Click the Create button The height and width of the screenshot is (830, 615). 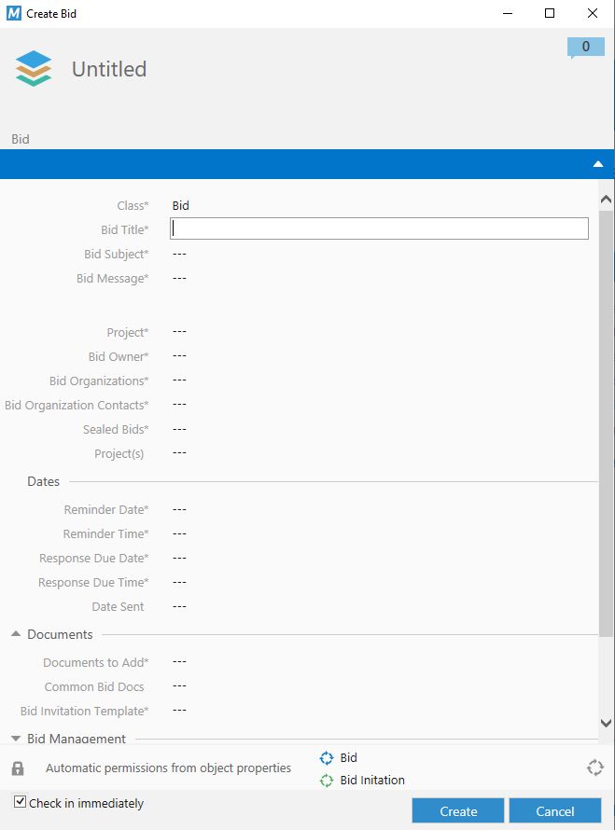[458, 810]
